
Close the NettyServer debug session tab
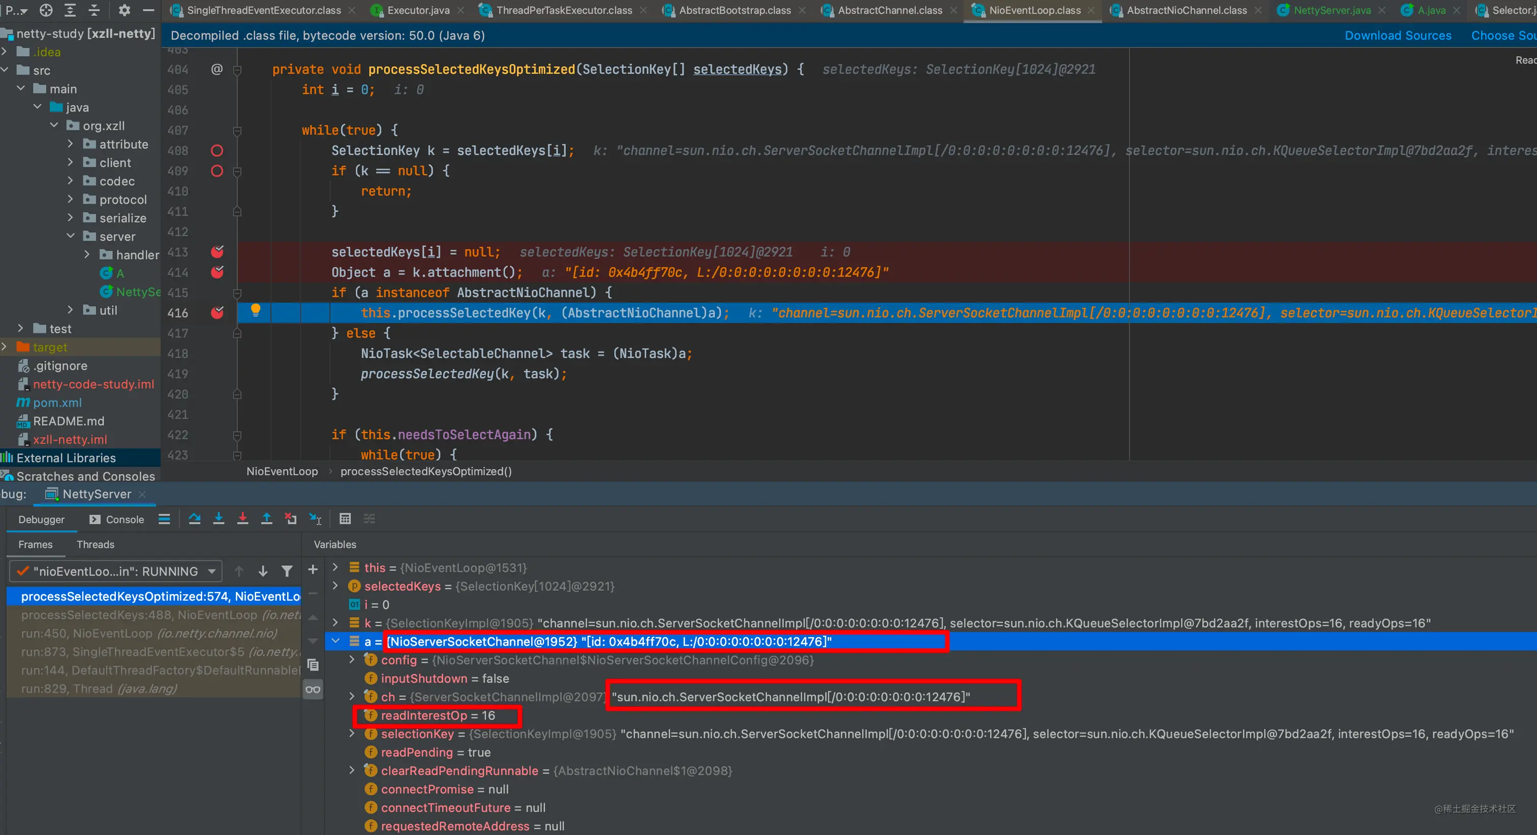coord(142,494)
